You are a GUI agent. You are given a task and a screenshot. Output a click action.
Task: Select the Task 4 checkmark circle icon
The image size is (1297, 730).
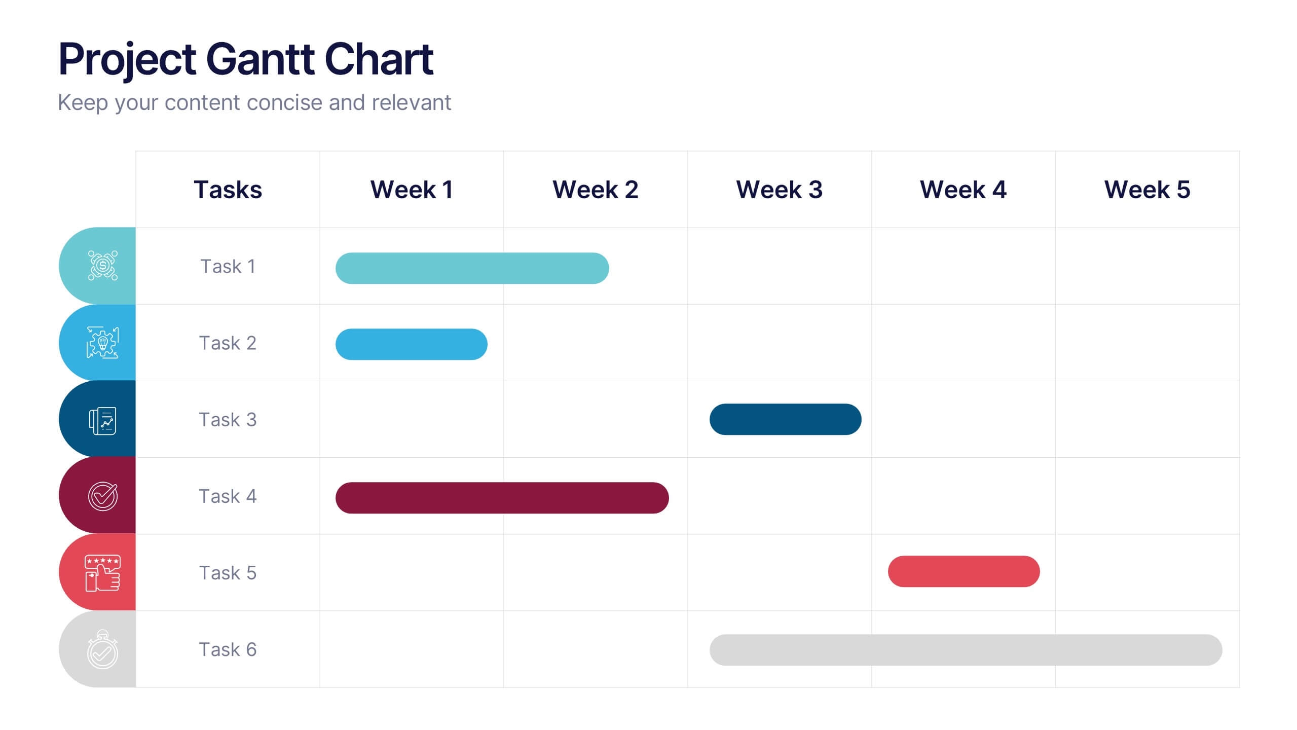click(x=103, y=496)
